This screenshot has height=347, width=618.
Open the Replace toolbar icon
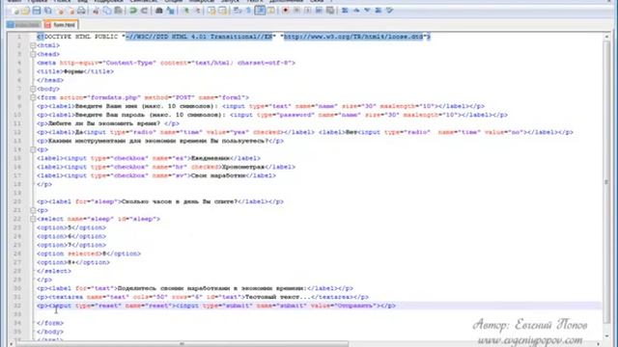pos(170,11)
